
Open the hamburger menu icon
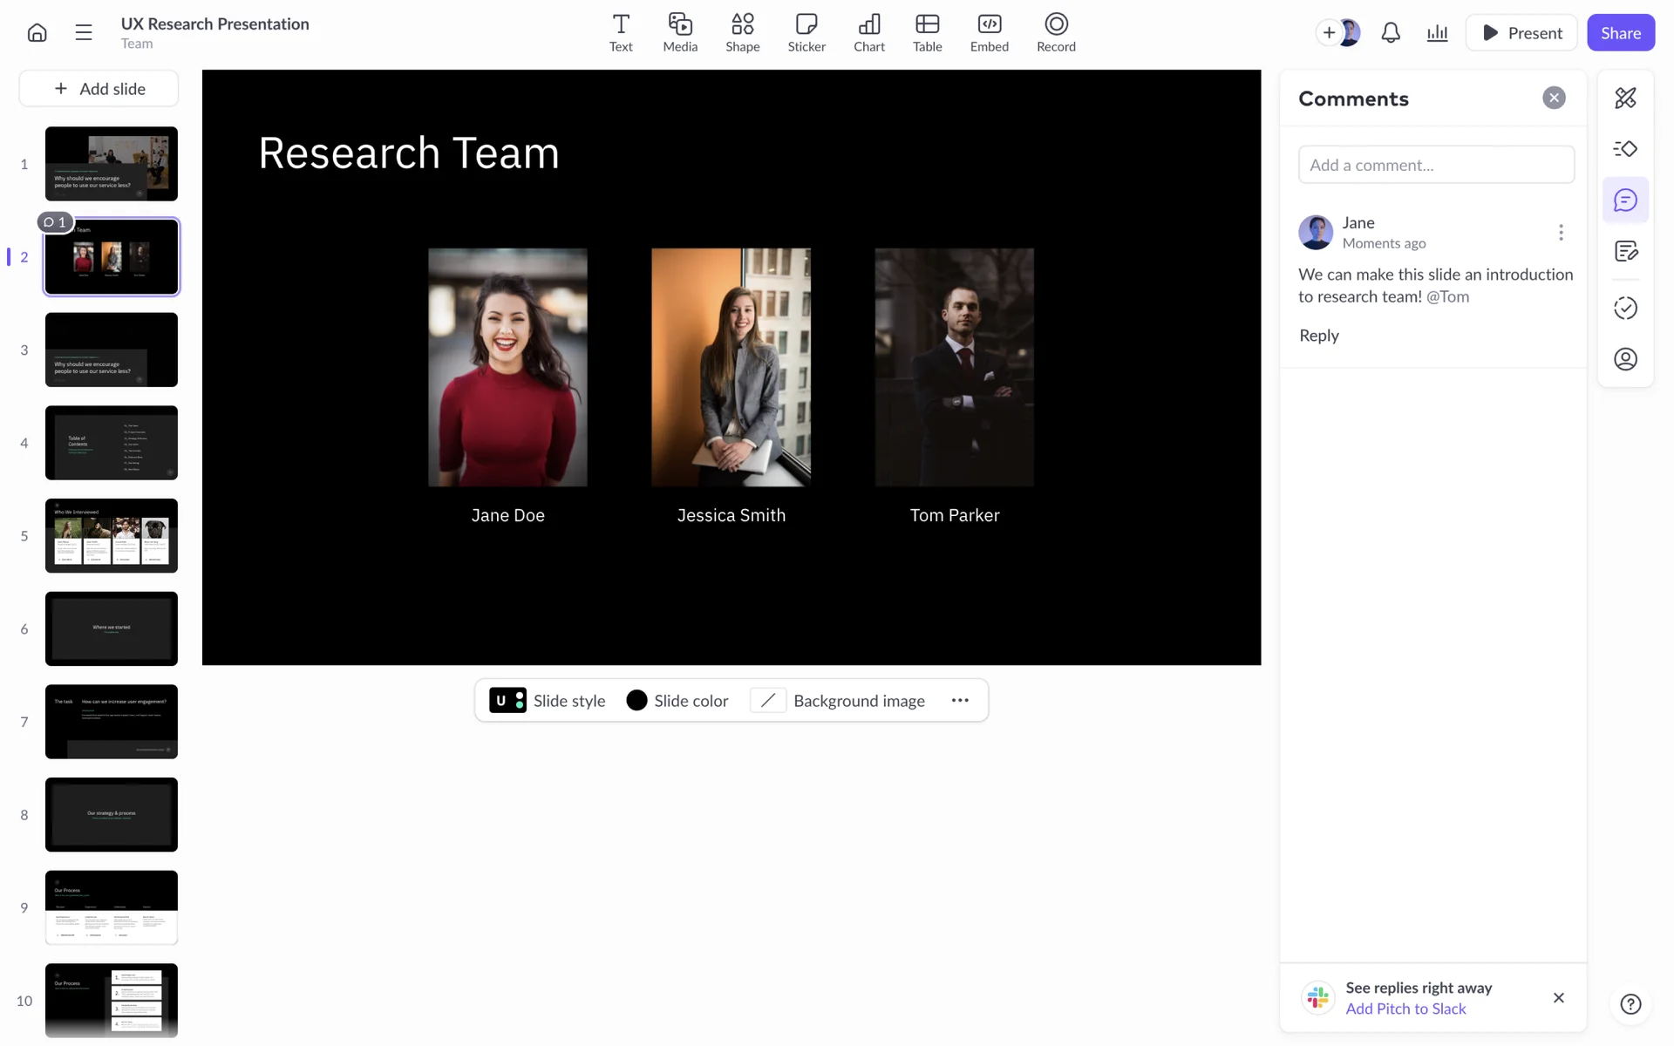coord(84,33)
